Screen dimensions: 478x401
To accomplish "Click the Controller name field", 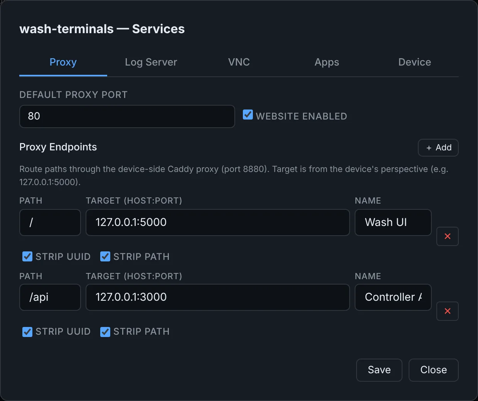I will point(393,297).
